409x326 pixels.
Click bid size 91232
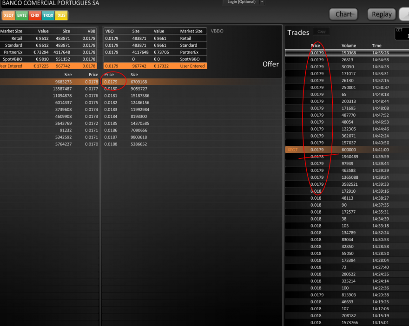tap(66, 130)
